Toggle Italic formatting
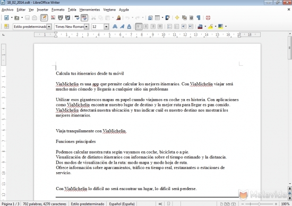The height and width of the screenshot is (206, 292). click(x=122, y=26)
